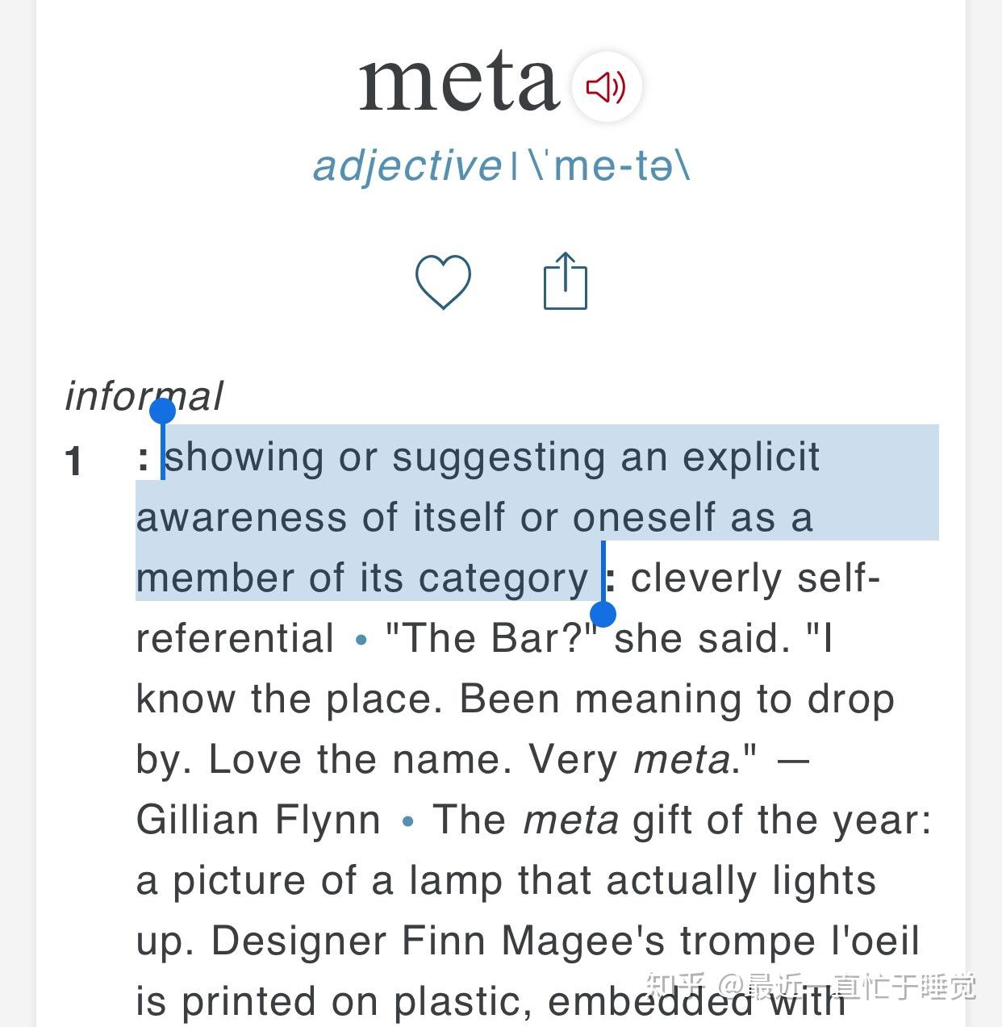The image size is (1002, 1027).
Task: Tap definition number 1
Action: tap(74, 462)
